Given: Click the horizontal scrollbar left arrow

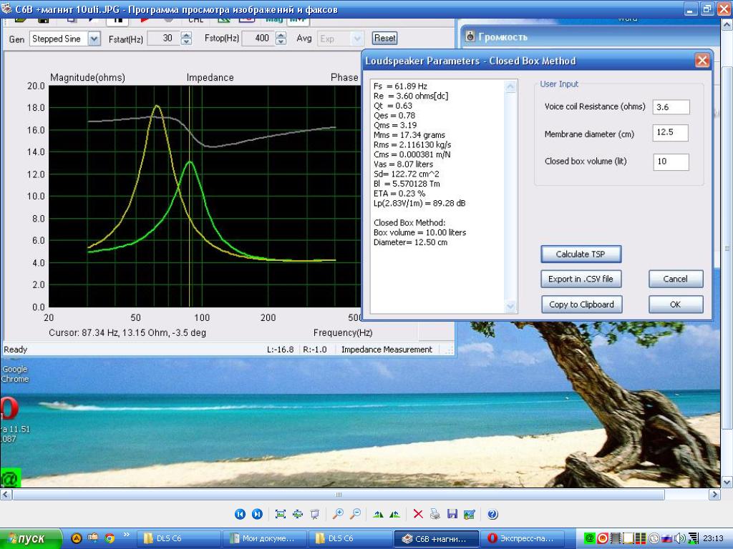Looking at the screenshot, I should (x=6, y=495).
